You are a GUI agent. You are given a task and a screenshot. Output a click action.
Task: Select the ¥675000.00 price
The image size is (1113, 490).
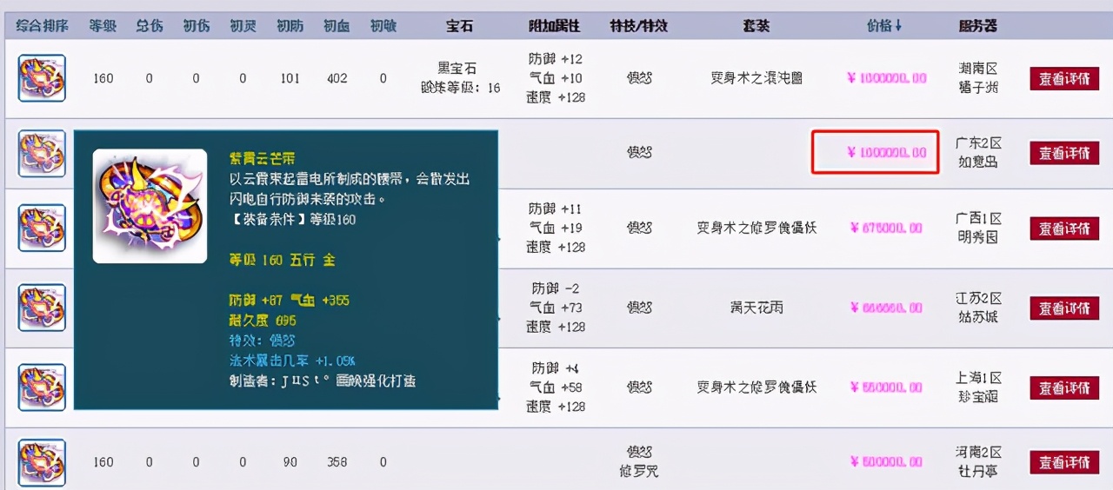tap(886, 228)
